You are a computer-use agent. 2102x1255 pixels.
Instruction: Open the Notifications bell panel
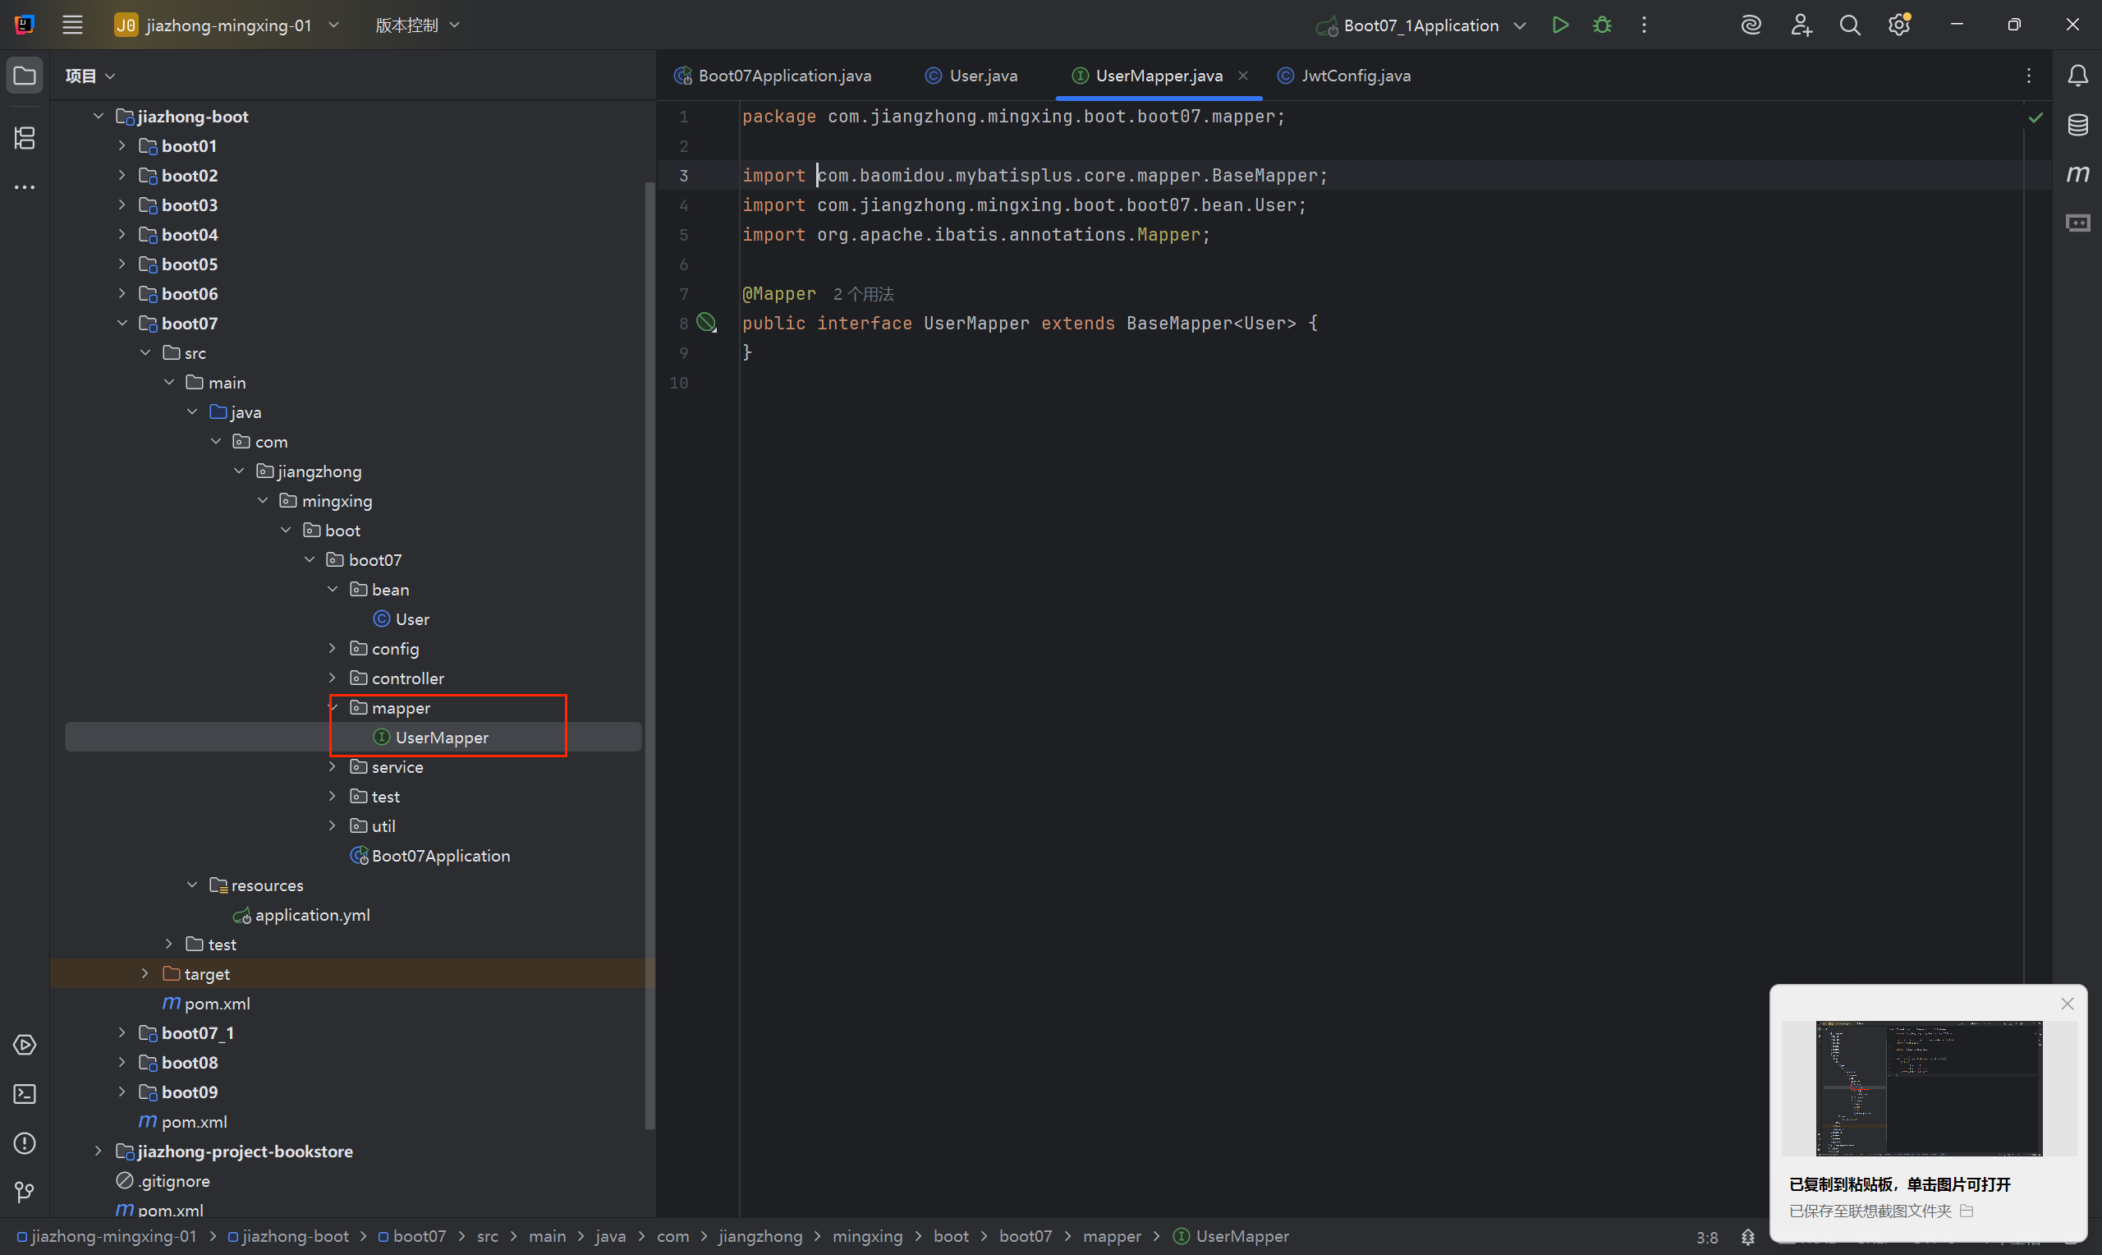click(x=2077, y=76)
